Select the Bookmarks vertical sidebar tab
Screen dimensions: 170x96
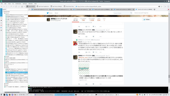point(1,13)
